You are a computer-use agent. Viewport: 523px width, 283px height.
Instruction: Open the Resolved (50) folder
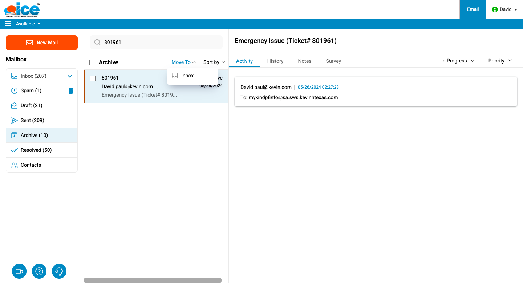pos(36,150)
